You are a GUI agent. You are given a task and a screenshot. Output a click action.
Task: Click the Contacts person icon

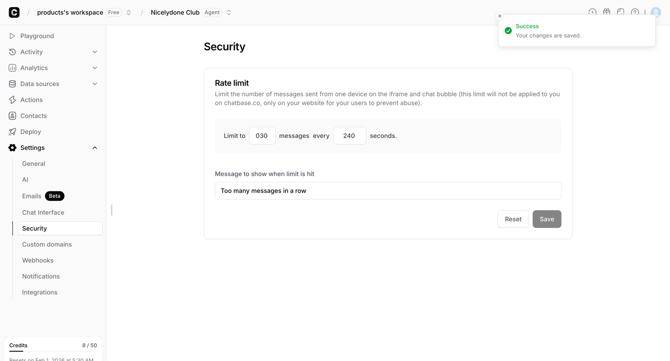(12, 116)
